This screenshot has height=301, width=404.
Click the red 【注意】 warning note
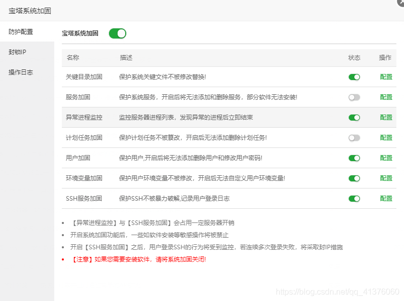[138, 259]
